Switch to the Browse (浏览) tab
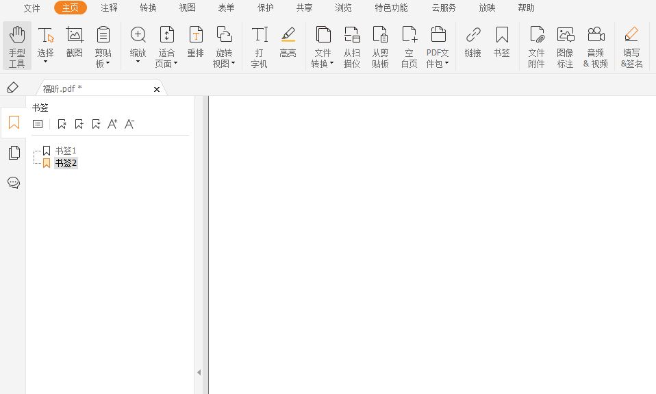This screenshot has height=394, width=656. click(x=343, y=8)
